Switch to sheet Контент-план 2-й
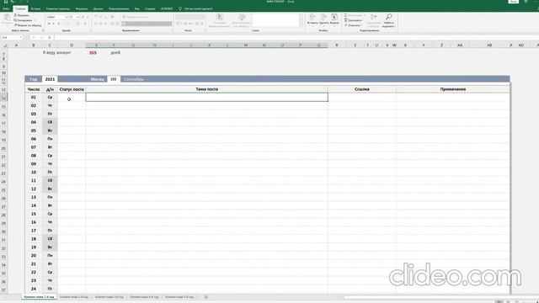This screenshot has height=303, width=539. (x=74, y=297)
